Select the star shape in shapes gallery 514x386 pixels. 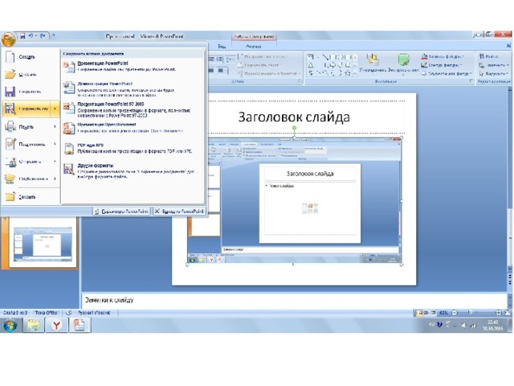point(348,73)
